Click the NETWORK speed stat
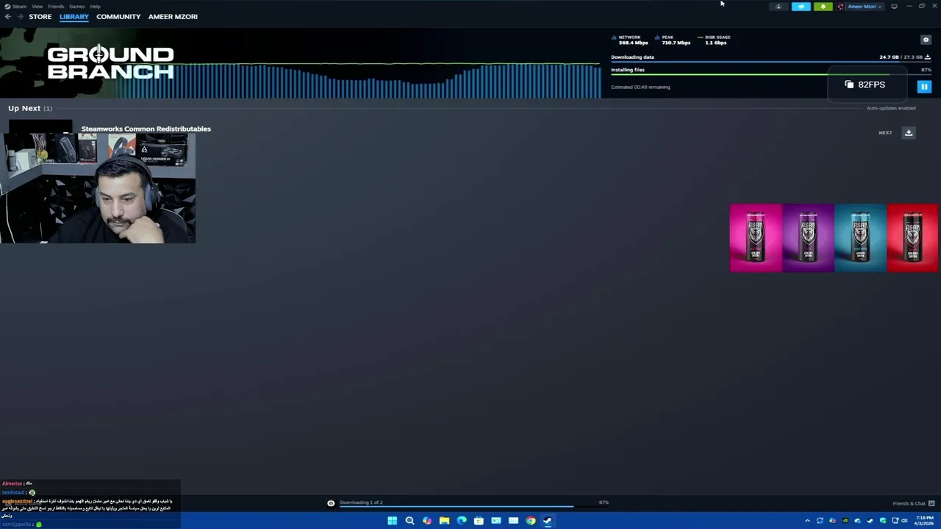Image resolution: width=941 pixels, height=529 pixels. click(630, 40)
